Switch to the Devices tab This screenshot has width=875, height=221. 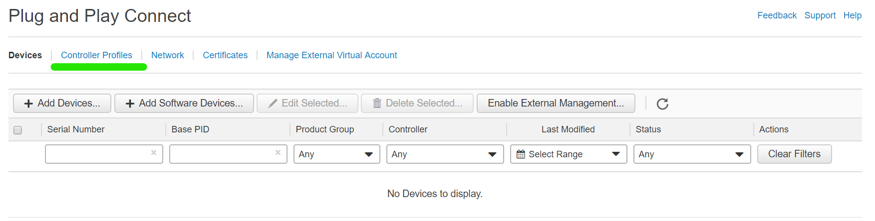click(x=25, y=55)
